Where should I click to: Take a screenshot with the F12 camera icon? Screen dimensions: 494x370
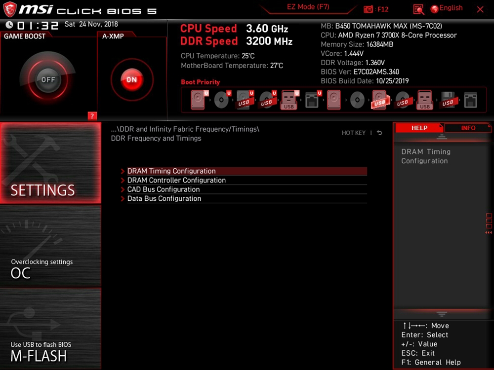[x=368, y=9]
